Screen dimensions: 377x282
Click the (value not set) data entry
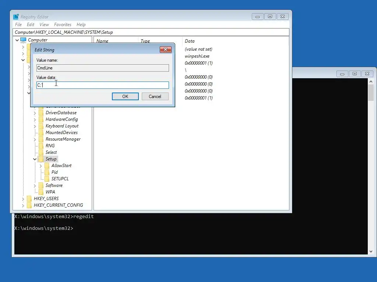pos(198,49)
